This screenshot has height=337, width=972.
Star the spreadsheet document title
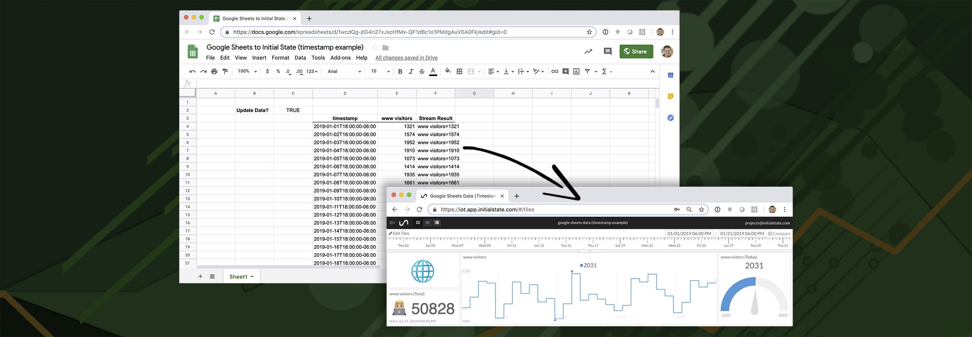tap(375, 48)
